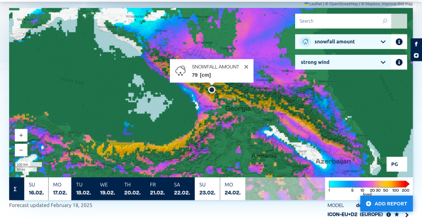The height and width of the screenshot is (218, 422).
Task: Select Monday 24.02. in timeline
Action: [x=232, y=189]
